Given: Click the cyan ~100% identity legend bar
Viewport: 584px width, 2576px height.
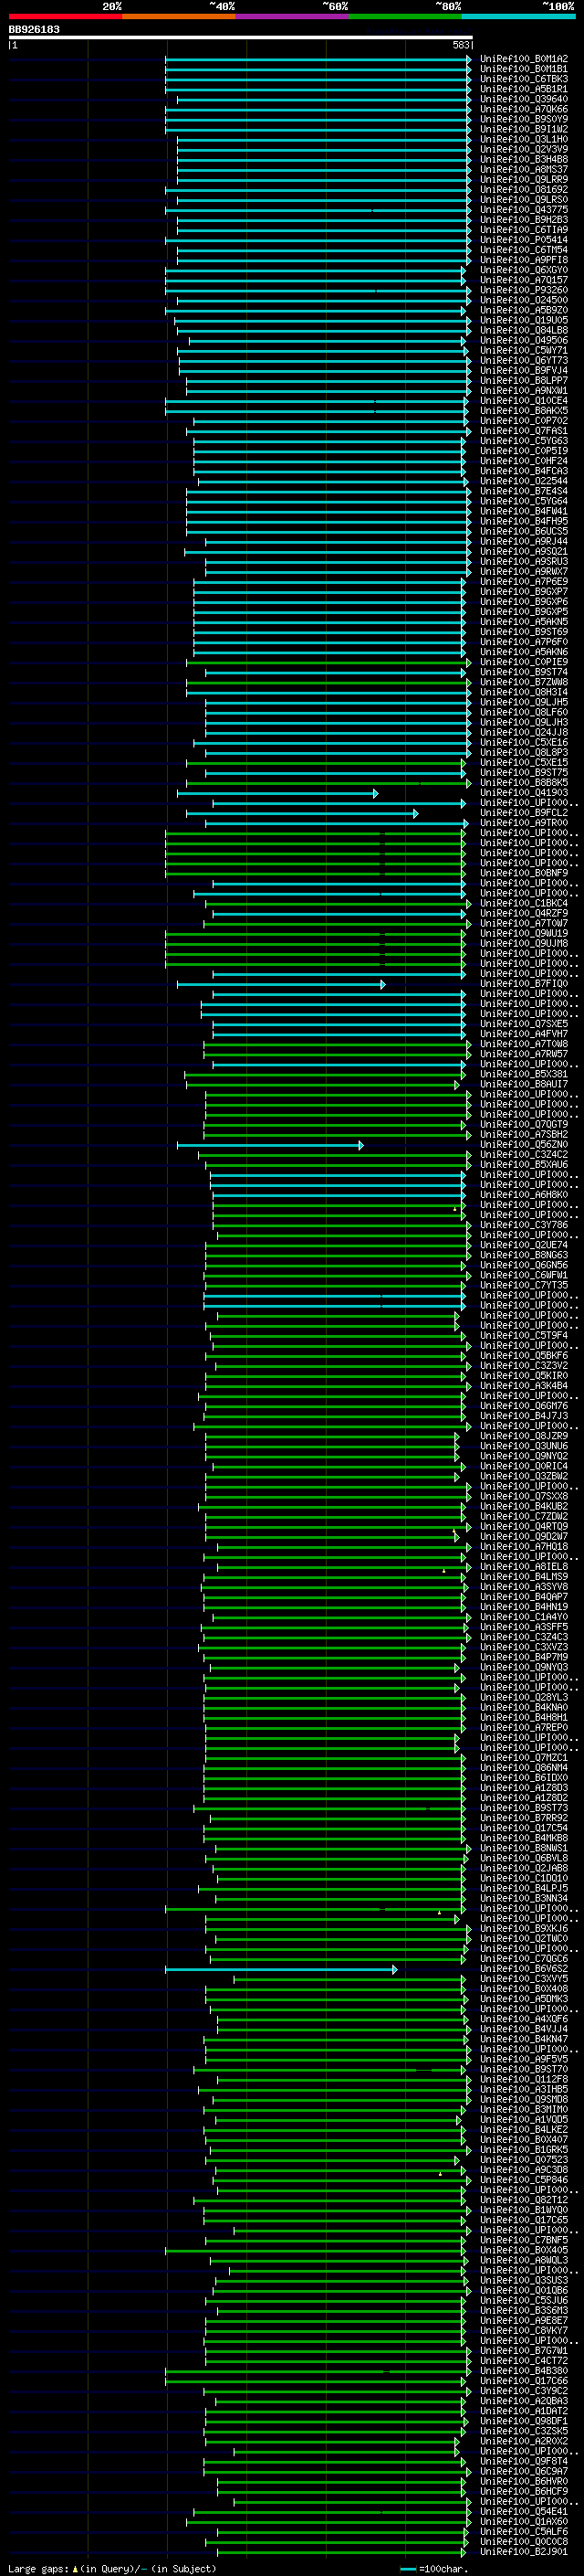Looking at the screenshot, I should pyautogui.click(x=518, y=17).
